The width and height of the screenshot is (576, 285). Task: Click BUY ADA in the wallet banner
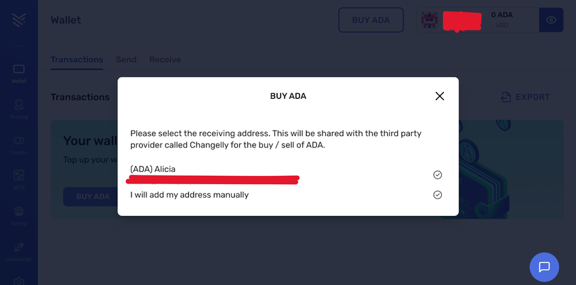click(93, 197)
